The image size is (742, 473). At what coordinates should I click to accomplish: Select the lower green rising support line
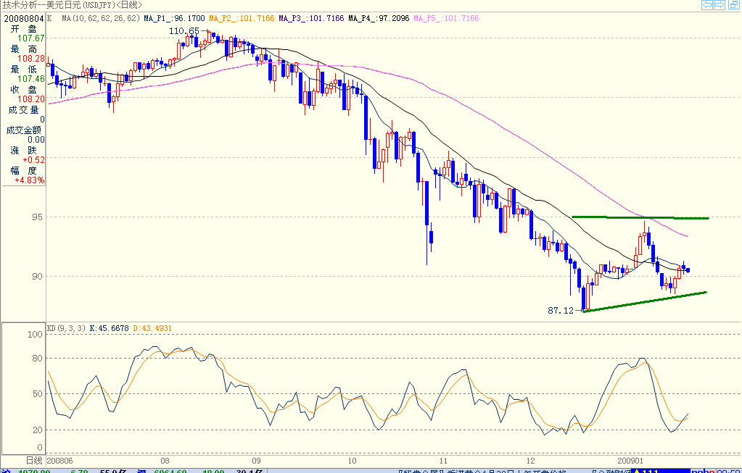[645, 301]
